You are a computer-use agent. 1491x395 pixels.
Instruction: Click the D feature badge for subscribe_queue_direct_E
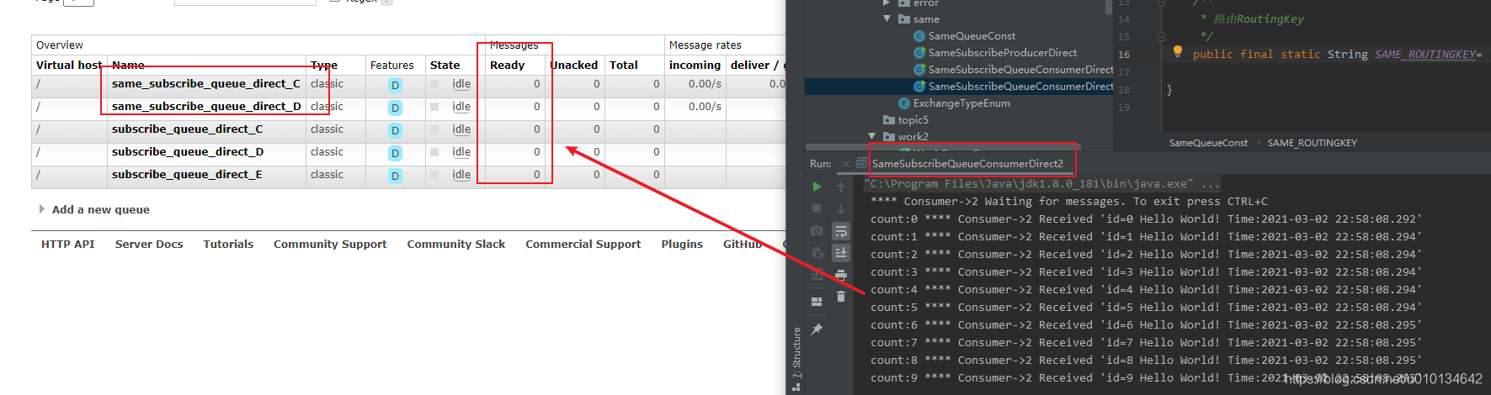tap(395, 176)
